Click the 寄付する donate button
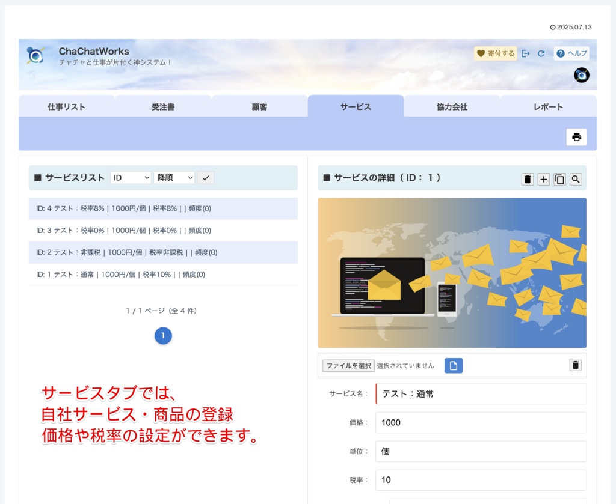 [495, 53]
